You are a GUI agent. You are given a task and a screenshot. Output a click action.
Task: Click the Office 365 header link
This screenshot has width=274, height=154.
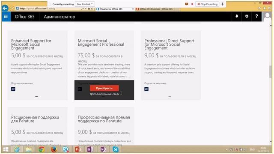click(x=25, y=17)
